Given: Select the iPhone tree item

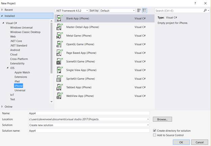Looking at the screenshot, I should (19, 86).
